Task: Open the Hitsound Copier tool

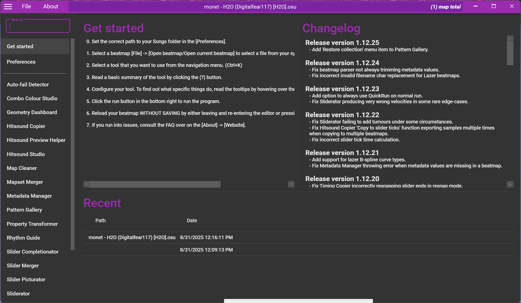Action: (x=26, y=126)
